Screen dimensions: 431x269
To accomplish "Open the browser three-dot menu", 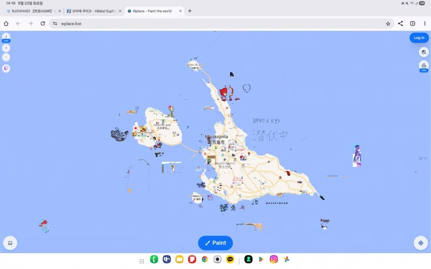I will 425,24.
